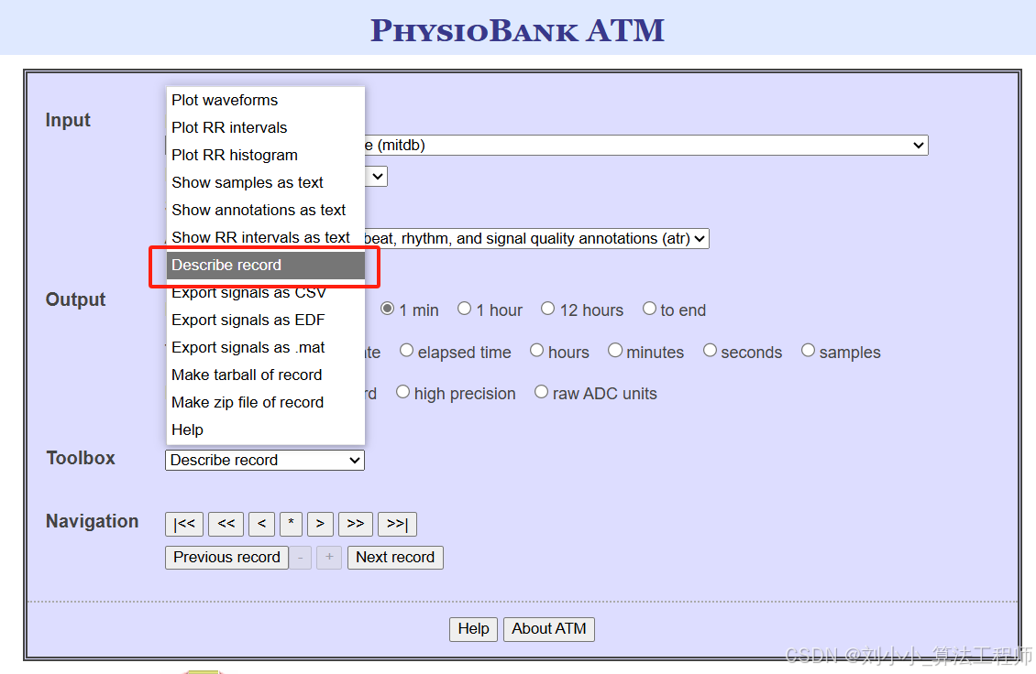Jump to record start with |<< button
This screenshot has height=674, width=1036.
tap(184, 524)
